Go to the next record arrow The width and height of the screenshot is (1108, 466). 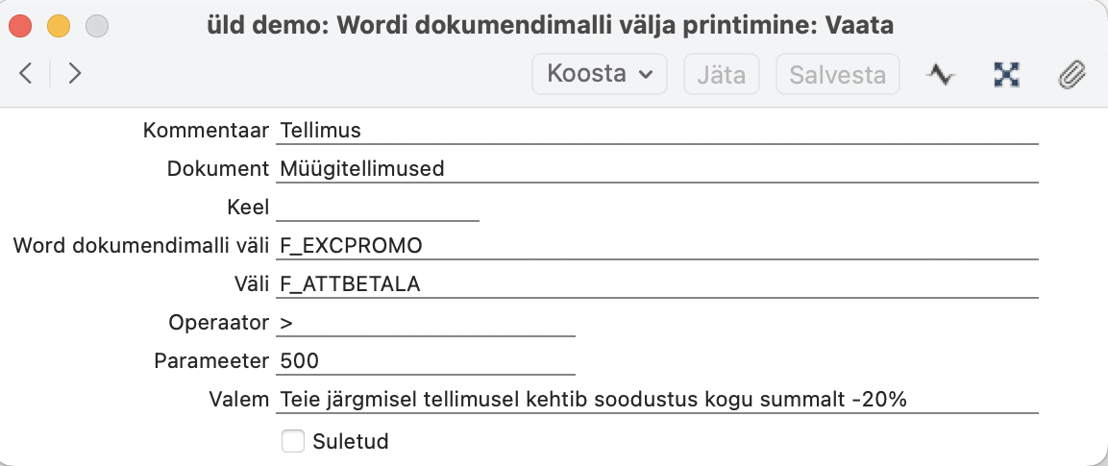click(x=74, y=74)
